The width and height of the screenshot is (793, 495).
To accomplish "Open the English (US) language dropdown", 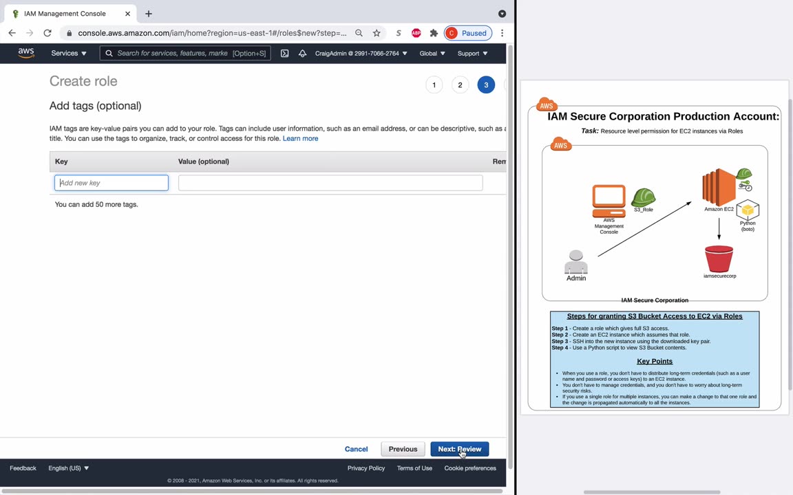I will 68,468.
